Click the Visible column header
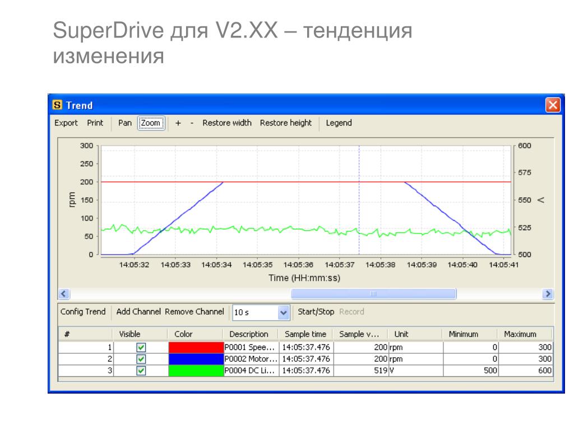574x430 pixels. [x=140, y=334]
